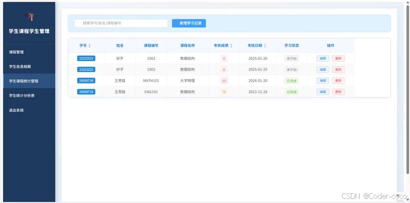Screen dimensions: 410x203
Task: Click 编辑 button in the ENG101 row
Action: point(323,92)
